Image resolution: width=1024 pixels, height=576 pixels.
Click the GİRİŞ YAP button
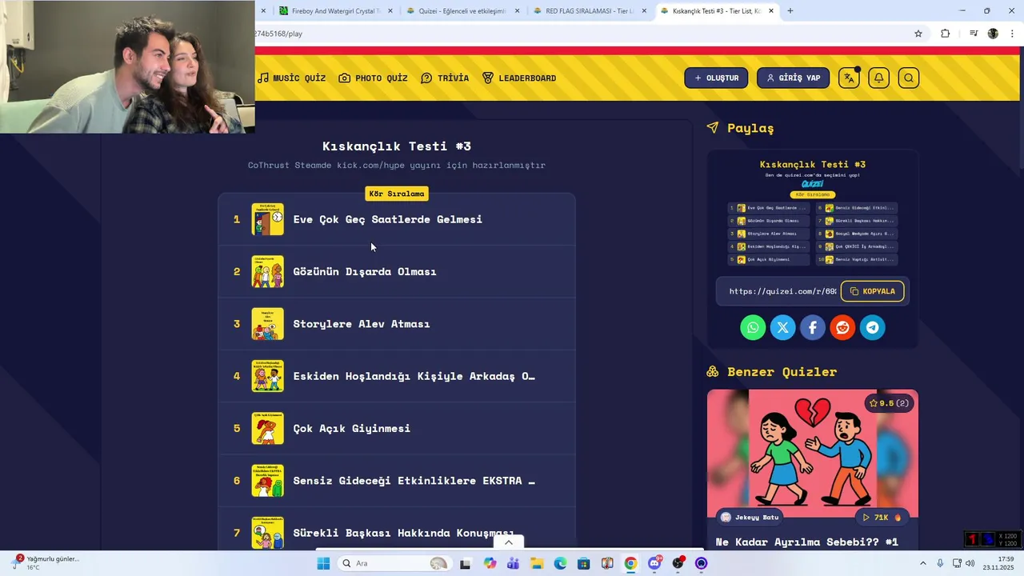(793, 78)
